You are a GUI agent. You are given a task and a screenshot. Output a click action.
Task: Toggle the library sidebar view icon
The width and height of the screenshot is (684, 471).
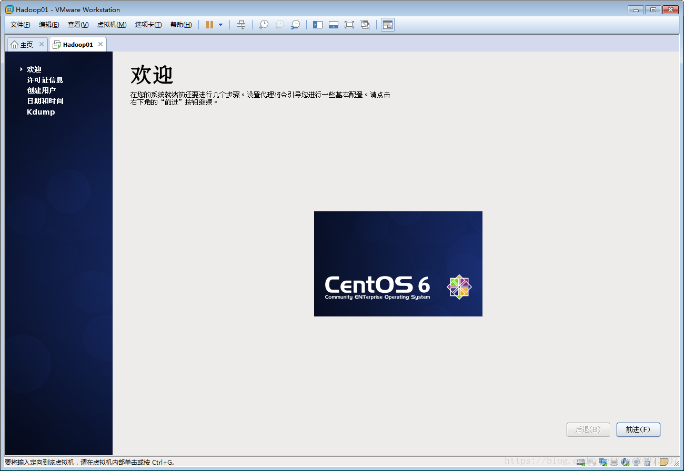click(318, 25)
